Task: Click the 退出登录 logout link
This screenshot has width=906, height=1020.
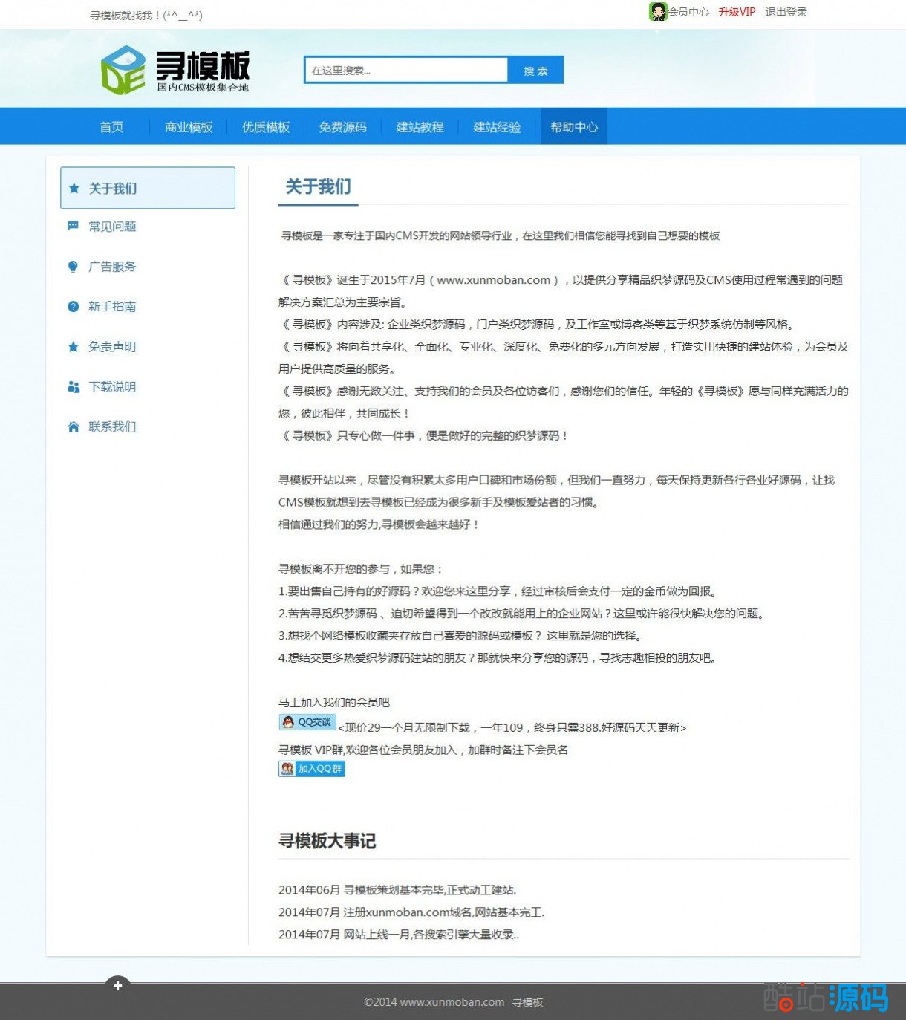Action: [x=786, y=12]
